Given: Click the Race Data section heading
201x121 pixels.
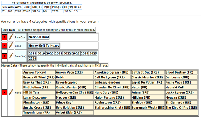Looking at the screenshot, I should (49, 30).
